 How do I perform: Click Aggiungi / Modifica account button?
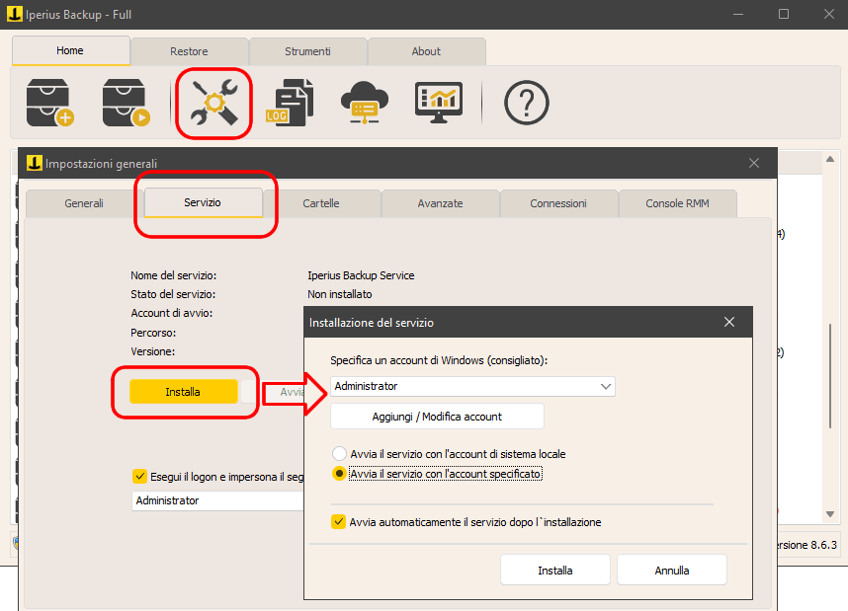coord(437,417)
